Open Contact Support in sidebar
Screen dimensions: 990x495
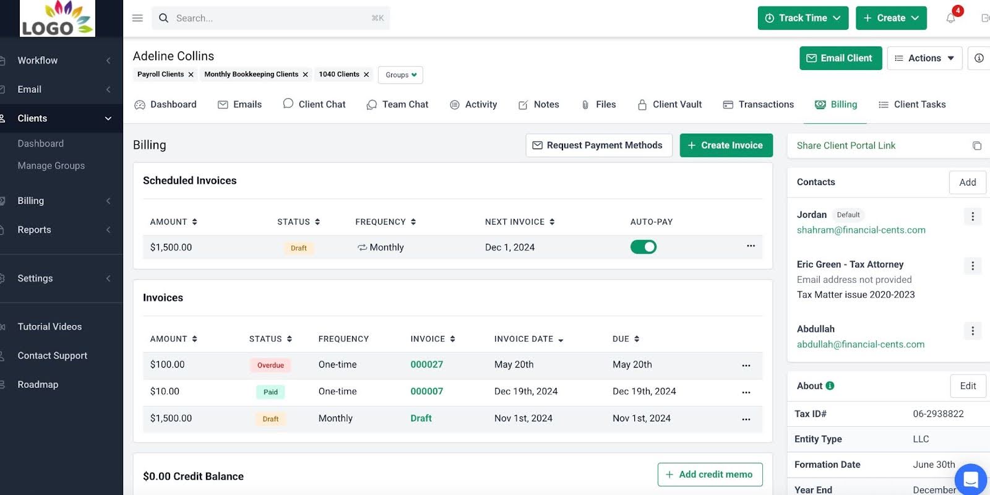[53, 356]
